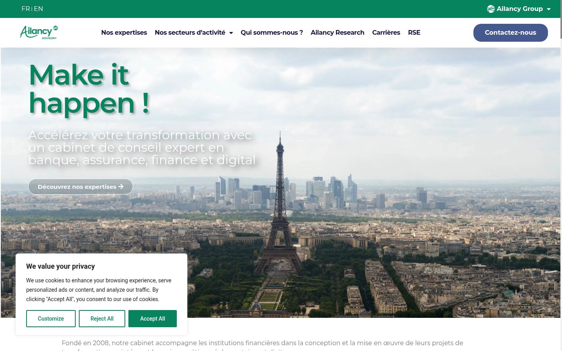Click the arrow icon in Découvrez button
This screenshot has height=351, width=562.
tap(121, 186)
